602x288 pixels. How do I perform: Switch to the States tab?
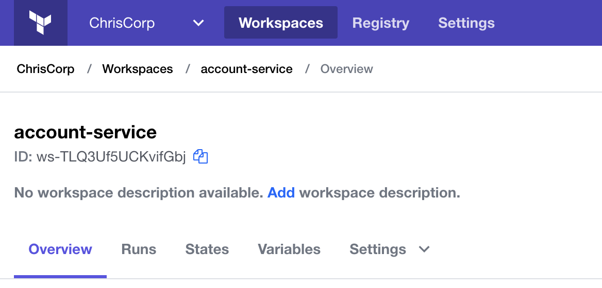[x=207, y=249]
